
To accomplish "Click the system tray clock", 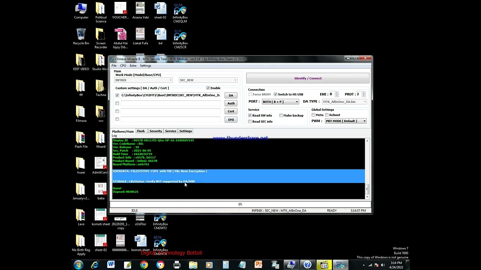I will (x=396, y=265).
